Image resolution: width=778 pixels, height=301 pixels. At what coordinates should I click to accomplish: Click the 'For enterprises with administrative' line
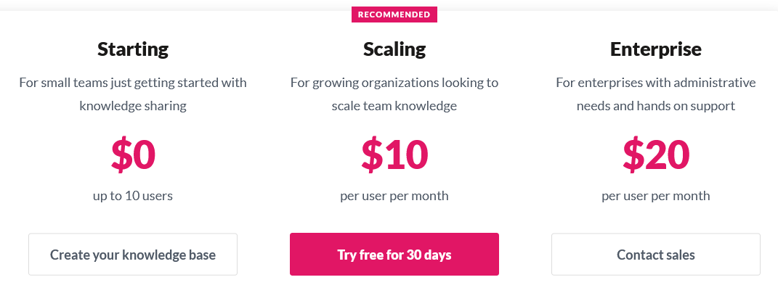(x=656, y=83)
